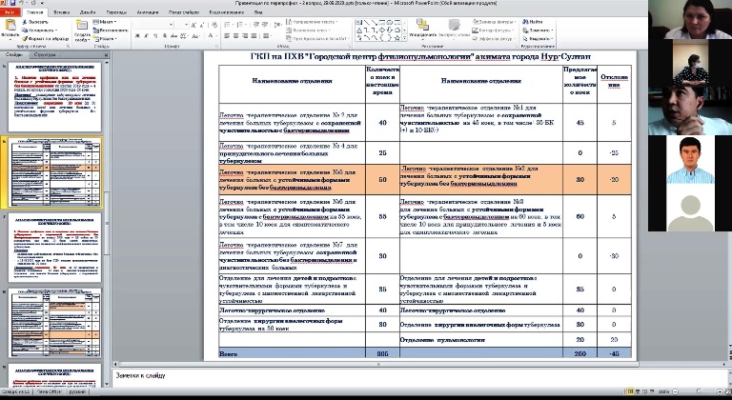Click the Заменить (Replace) button
The width and height of the screenshot is (732, 400).
click(538, 30)
